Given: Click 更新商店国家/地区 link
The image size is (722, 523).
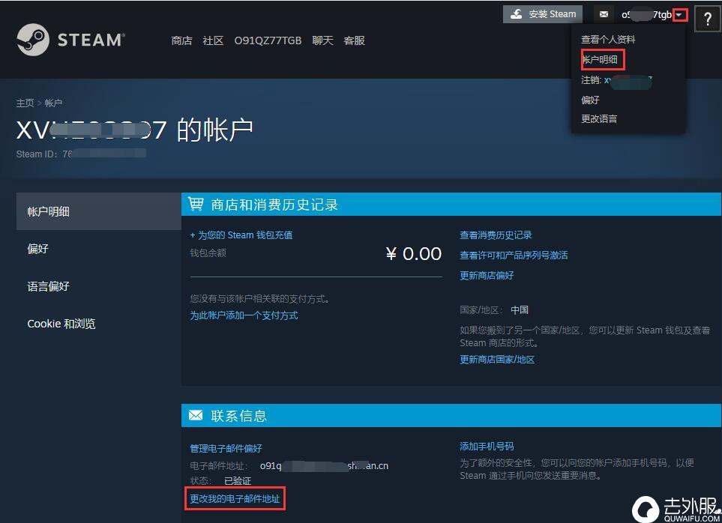Looking at the screenshot, I should pyautogui.click(x=497, y=360).
